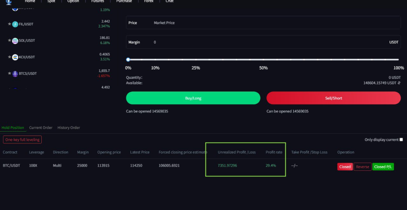This screenshot has height=210, width=407.
Task: Click the One-key full leveling button
Action: tap(22, 139)
